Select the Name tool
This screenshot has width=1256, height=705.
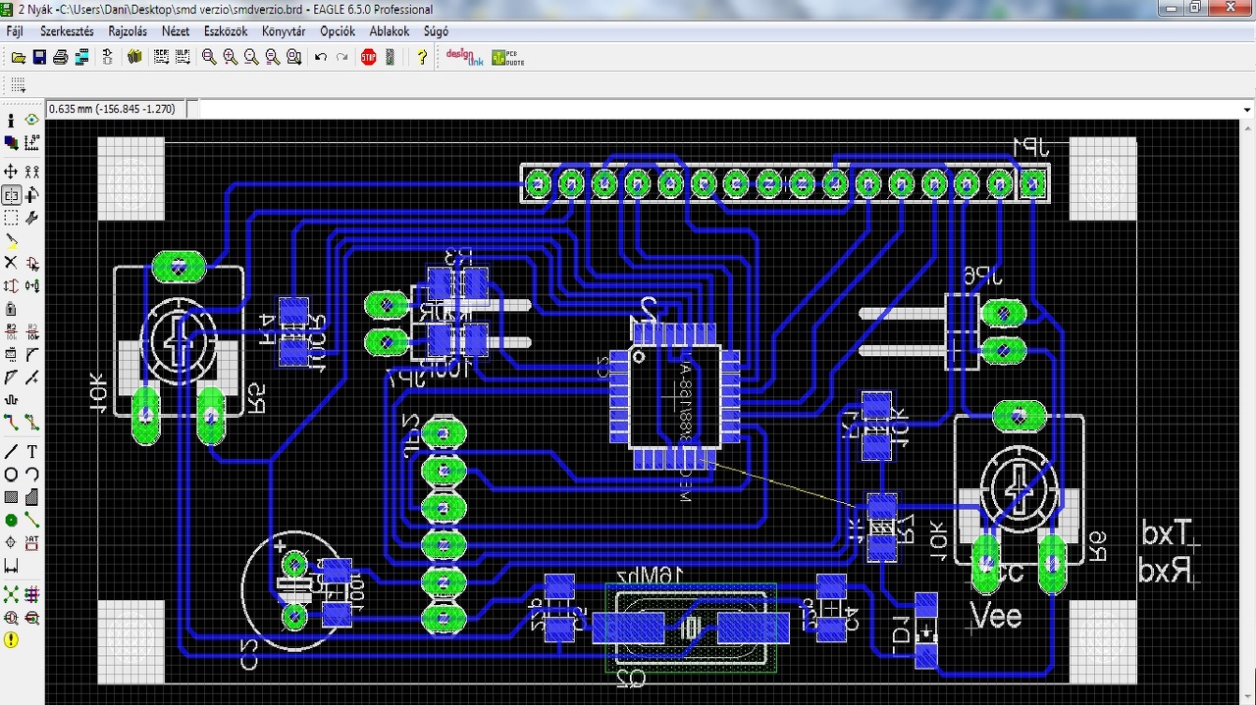tap(11, 331)
